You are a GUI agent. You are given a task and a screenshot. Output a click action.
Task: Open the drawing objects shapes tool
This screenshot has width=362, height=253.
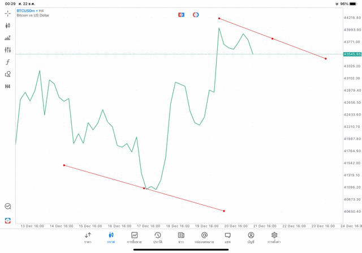click(8, 74)
